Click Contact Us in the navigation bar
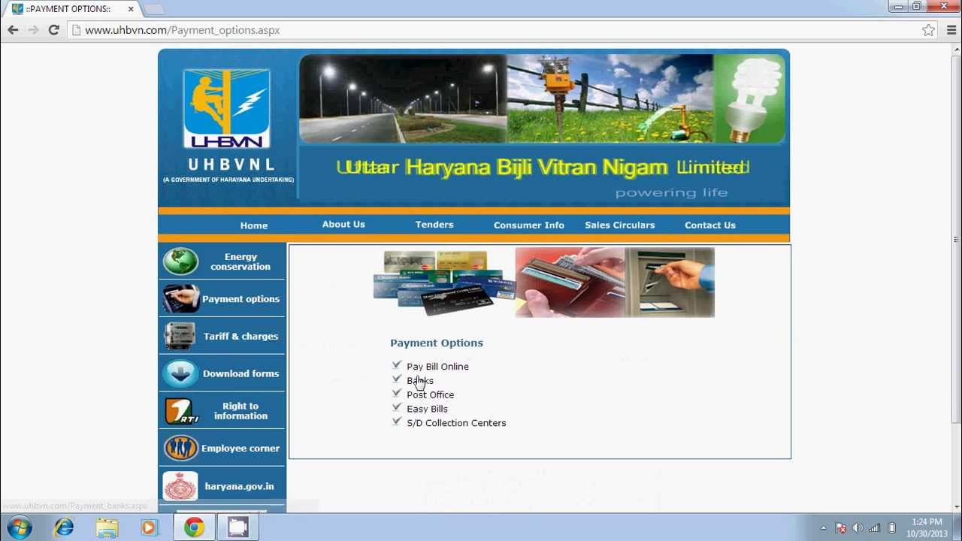 pos(710,225)
